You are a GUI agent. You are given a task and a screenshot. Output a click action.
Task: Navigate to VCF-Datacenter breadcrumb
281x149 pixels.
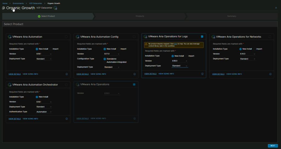point(35,3)
